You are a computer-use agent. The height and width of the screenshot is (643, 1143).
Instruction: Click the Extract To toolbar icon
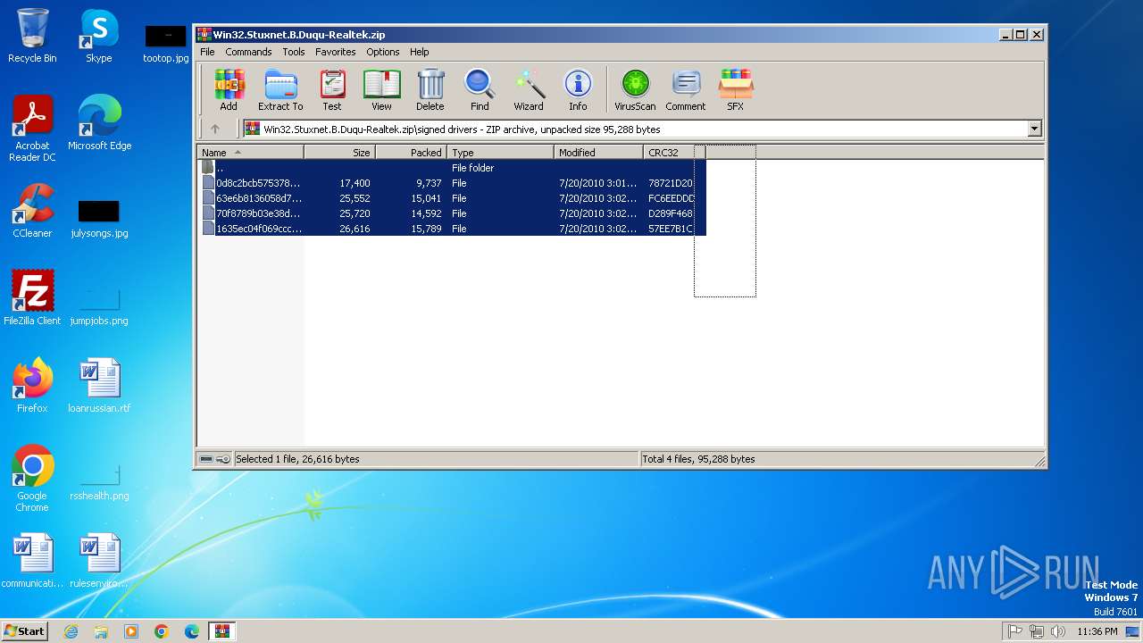point(280,90)
